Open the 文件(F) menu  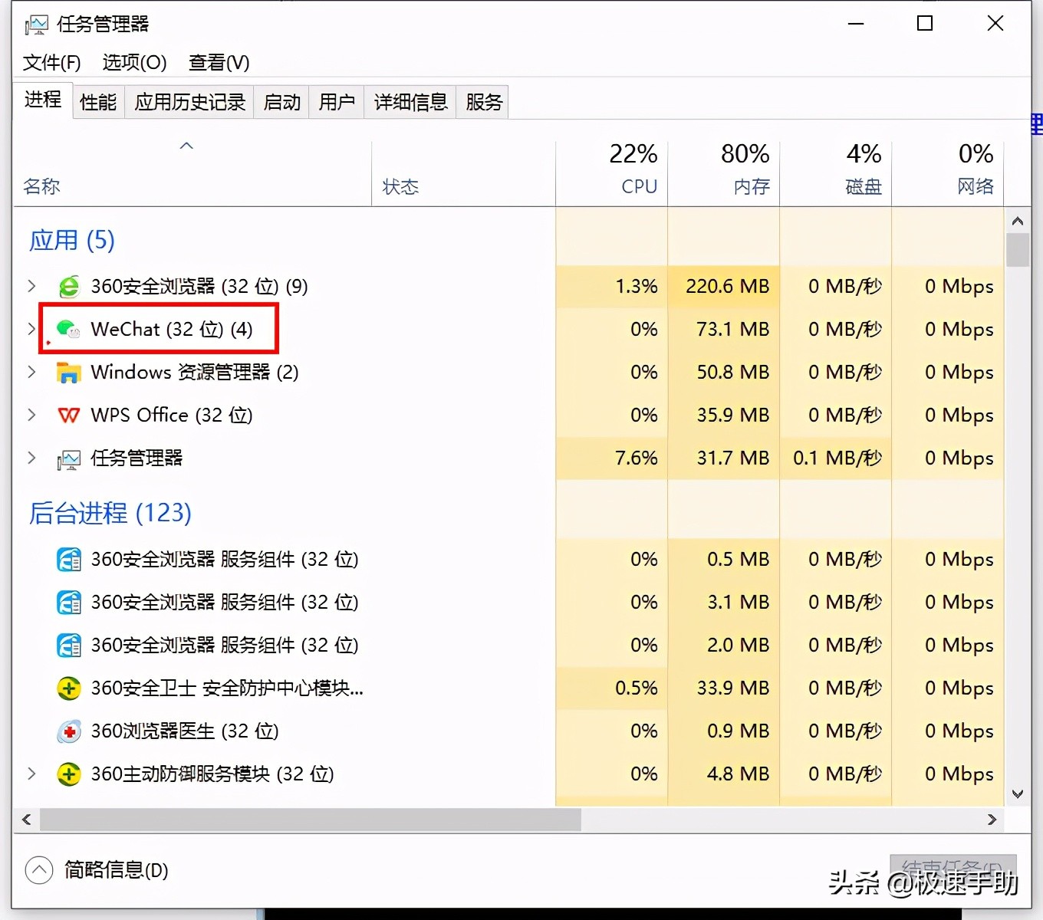pos(51,63)
